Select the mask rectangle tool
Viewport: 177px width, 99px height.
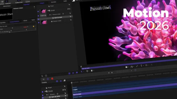(x=146, y=65)
